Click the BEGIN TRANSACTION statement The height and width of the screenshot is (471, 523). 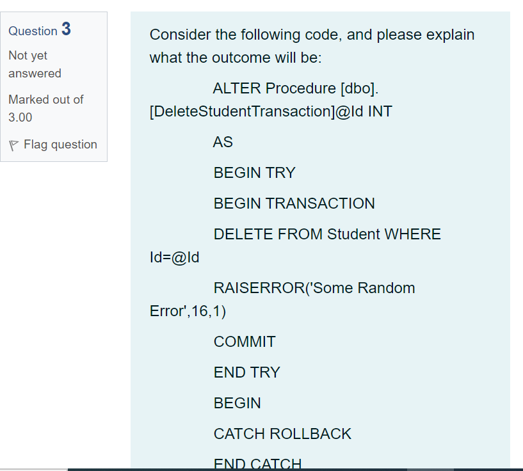point(294,204)
